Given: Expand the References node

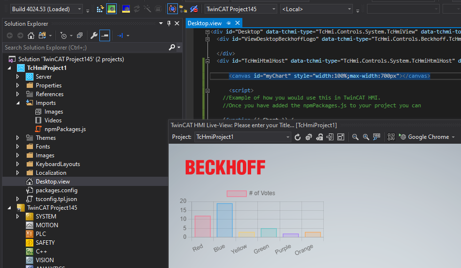Looking at the screenshot, I should click(18, 94).
